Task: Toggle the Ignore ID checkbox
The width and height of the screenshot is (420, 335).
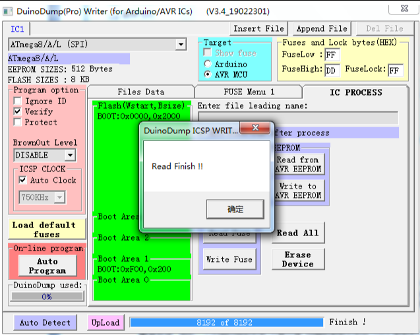Action: [18, 101]
